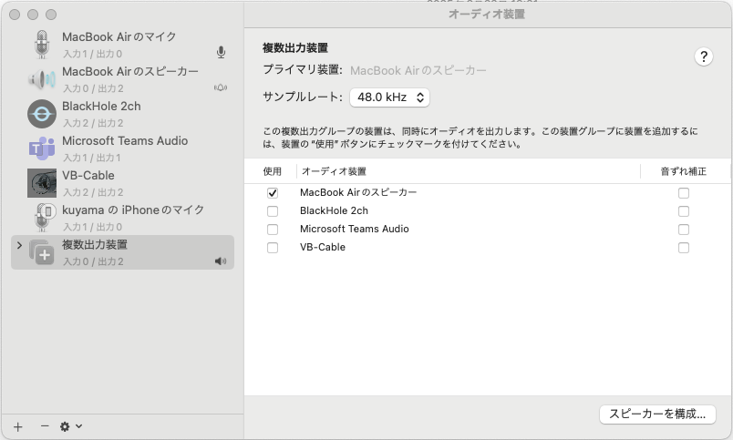Expand the 複数出力装置 disclosure arrow
This screenshot has width=733, height=440.
[19, 245]
